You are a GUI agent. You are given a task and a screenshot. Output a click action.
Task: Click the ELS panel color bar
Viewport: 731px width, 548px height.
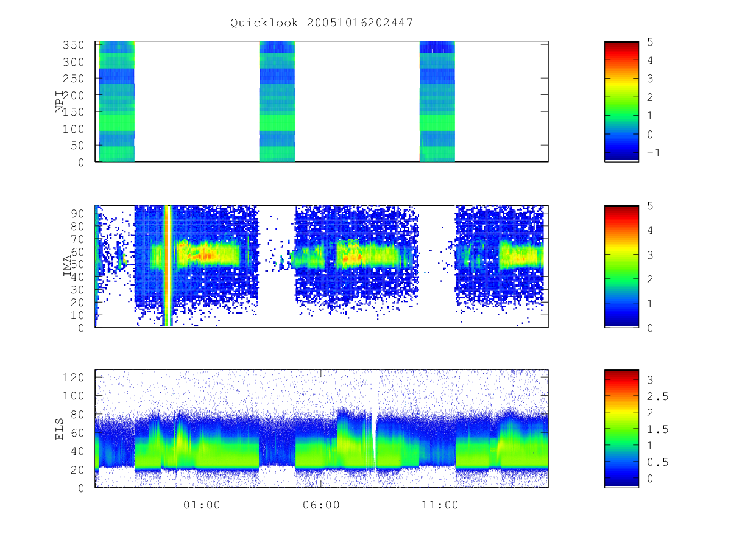click(621, 429)
